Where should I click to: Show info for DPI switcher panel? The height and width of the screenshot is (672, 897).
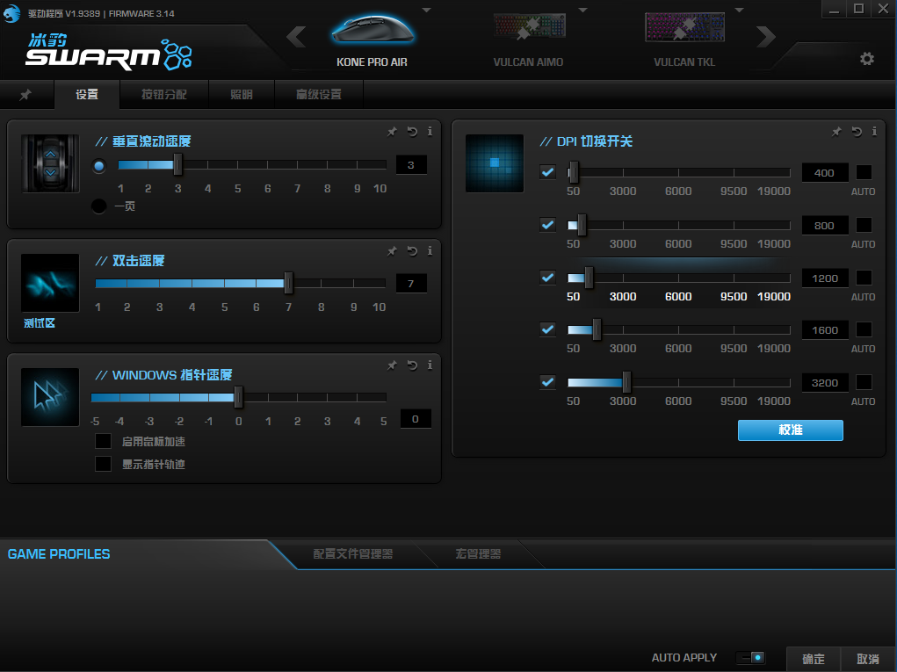(x=874, y=132)
